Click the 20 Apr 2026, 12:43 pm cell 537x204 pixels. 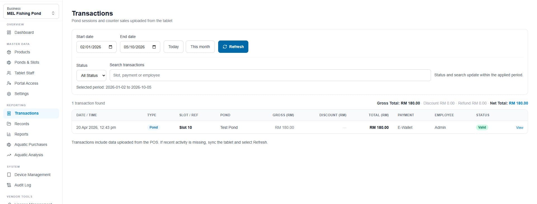pyautogui.click(x=96, y=127)
